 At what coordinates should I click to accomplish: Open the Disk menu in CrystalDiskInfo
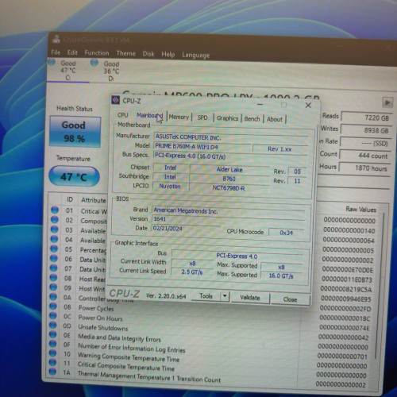click(x=148, y=54)
